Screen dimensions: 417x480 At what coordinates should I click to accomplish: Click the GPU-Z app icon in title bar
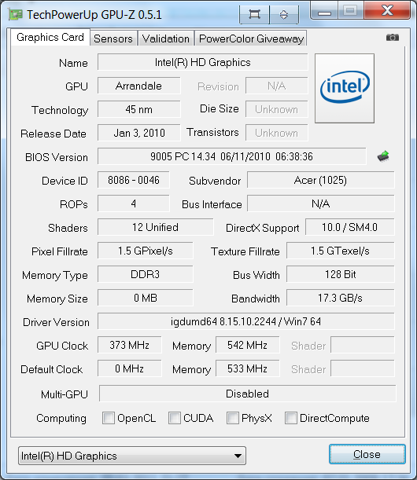15,14
